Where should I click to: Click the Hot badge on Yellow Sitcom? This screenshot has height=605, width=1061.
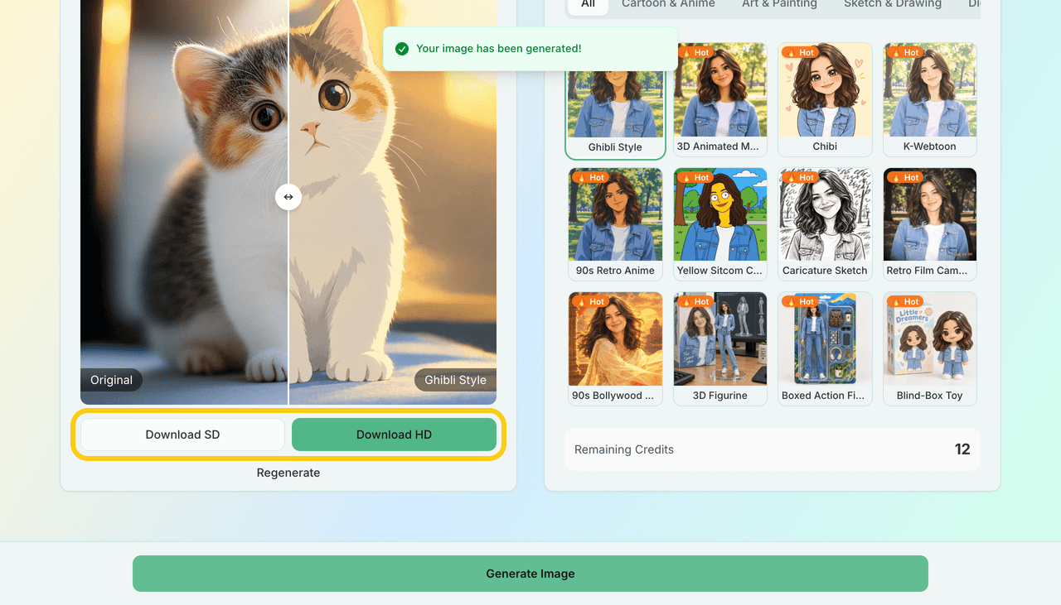tap(695, 177)
